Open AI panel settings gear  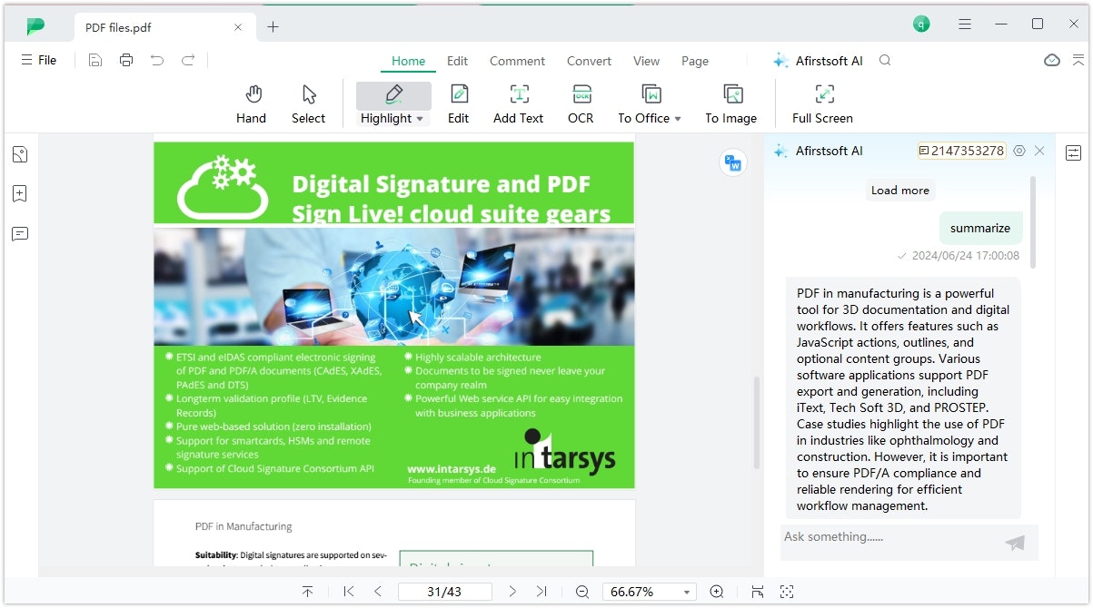coord(1019,151)
